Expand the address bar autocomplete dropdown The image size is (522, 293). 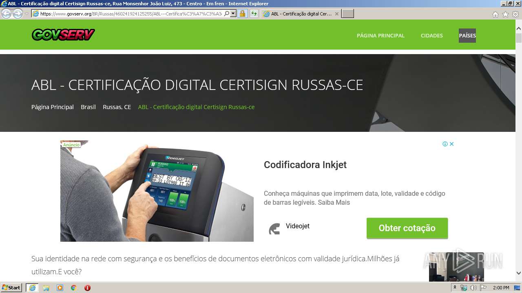pyautogui.click(x=233, y=13)
